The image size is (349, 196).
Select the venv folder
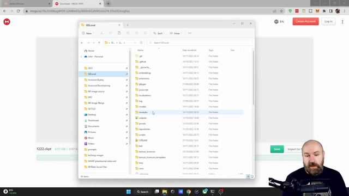[141, 169]
